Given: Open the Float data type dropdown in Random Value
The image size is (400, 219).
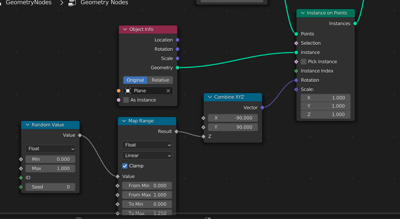Looking at the screenshot, I should click(50, 149).
